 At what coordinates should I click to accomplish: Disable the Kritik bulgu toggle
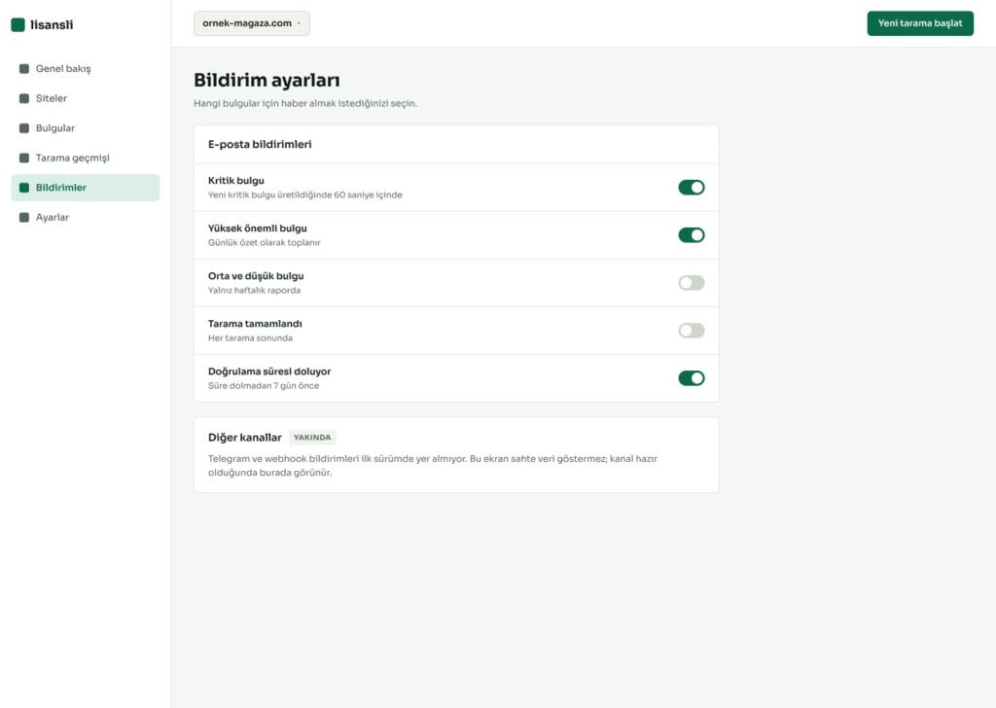692,188
